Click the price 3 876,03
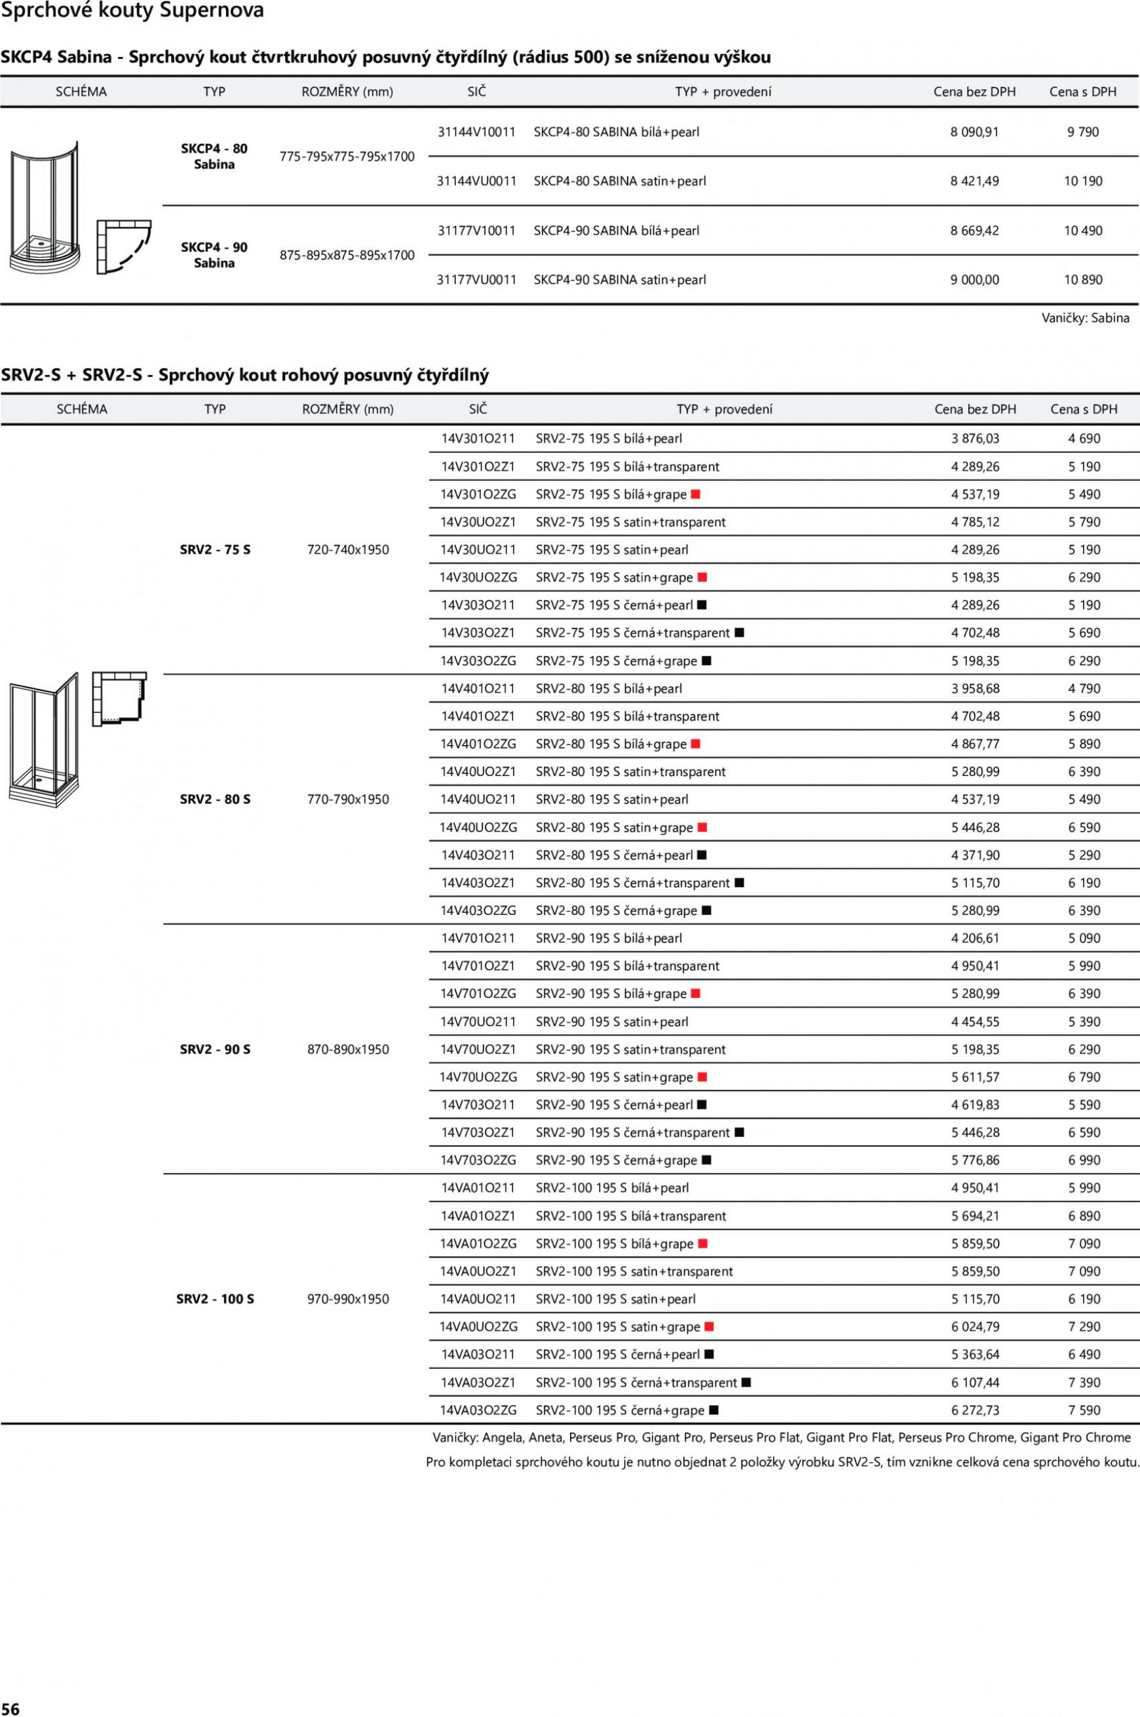 [x=975, y=438]
